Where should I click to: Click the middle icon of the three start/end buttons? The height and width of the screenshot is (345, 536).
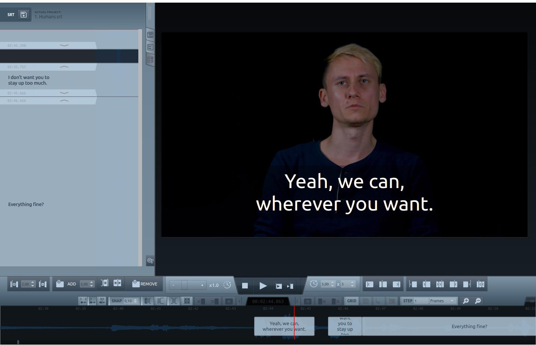(x=383, y=284)
